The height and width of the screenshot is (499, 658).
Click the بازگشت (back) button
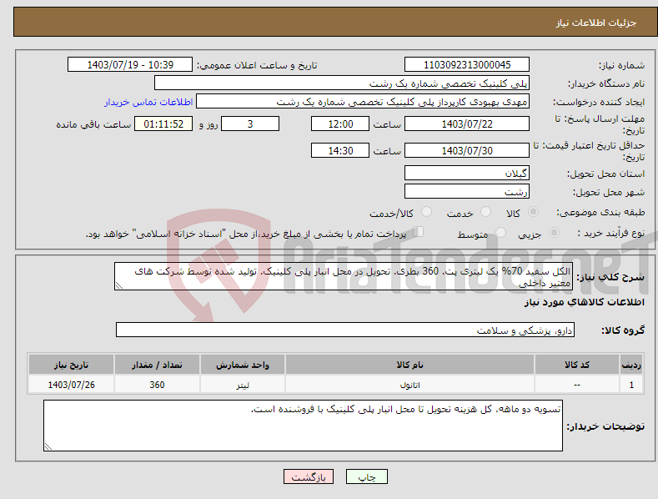pos(309,476)
